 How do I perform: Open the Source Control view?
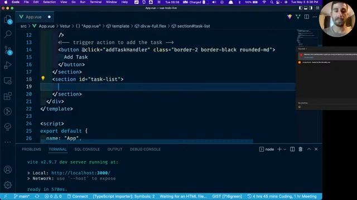pos(8,50)
